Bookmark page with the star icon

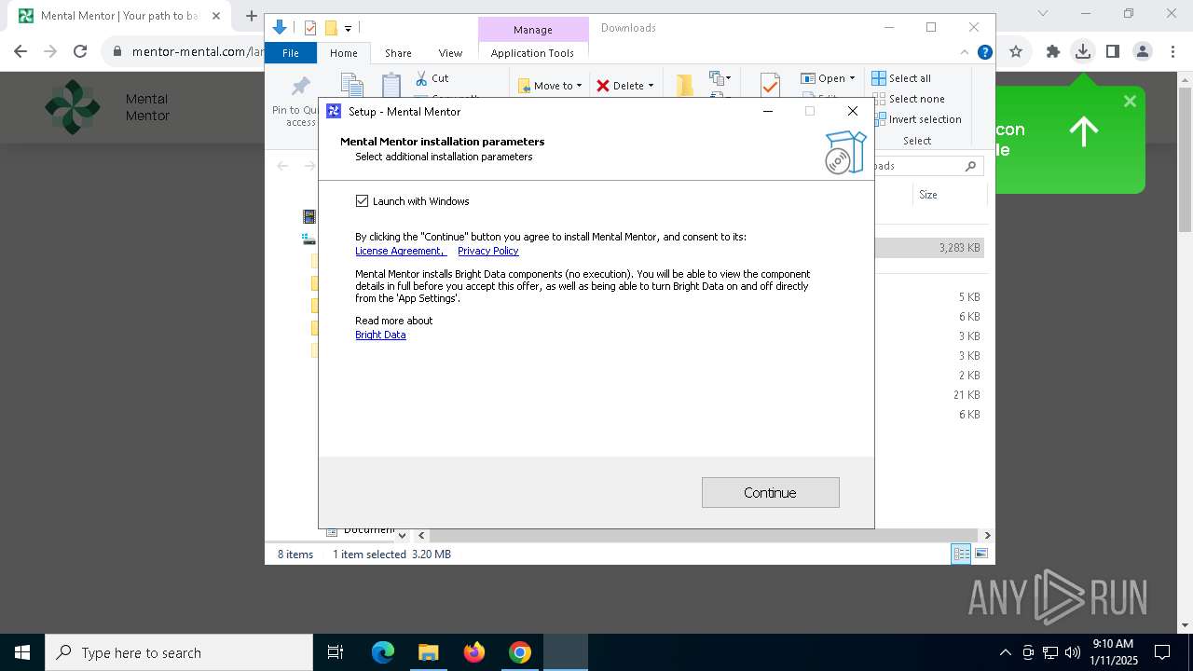click(x=1016, y=51)
